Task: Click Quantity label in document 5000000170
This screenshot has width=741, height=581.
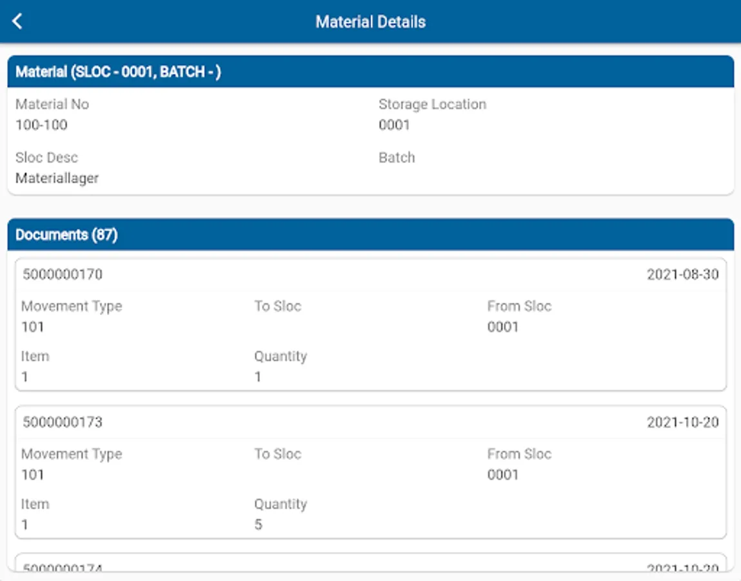Action: click(281, 356)
